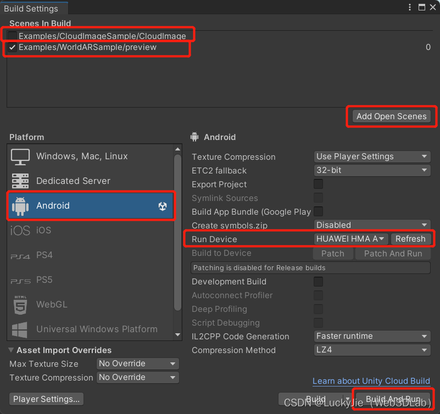This screenshot has width=440, height=414.
Task: Select the Android platform row
Action: coord(90,205)
